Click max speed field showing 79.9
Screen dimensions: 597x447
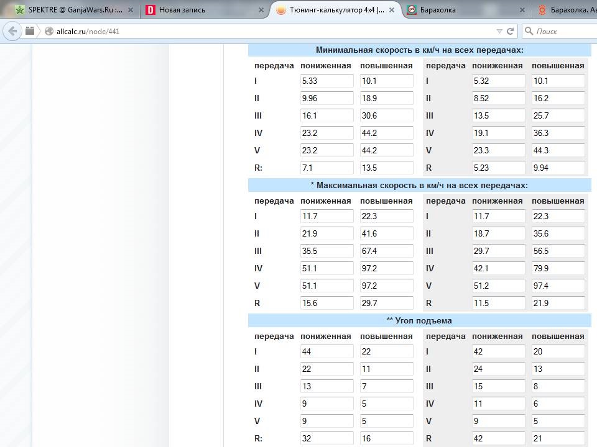tap(558, 268)
